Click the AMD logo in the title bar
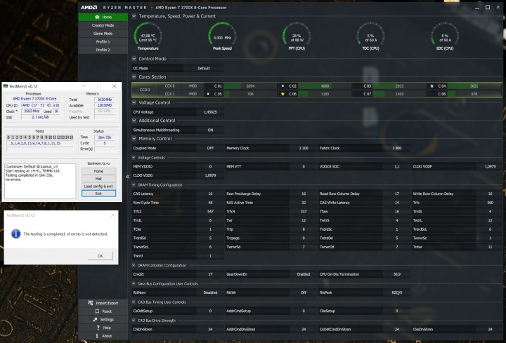This screenshot has height=343, width=506. click(89, 8)
